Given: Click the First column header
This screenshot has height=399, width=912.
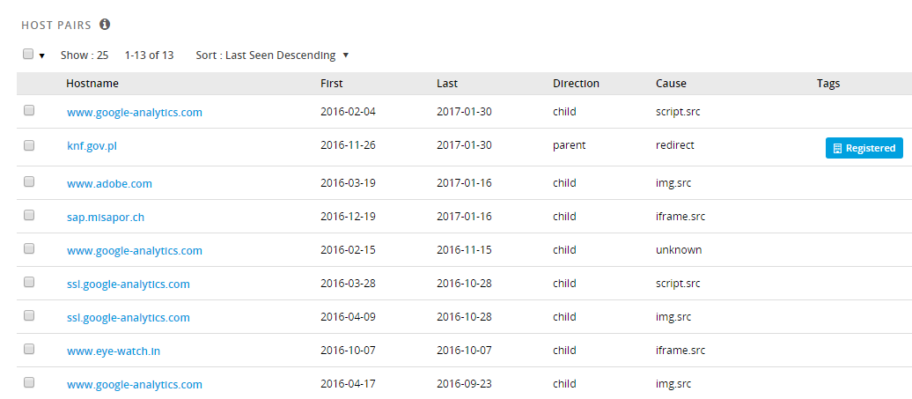Looking at the screenshot, I should (332, 84).
